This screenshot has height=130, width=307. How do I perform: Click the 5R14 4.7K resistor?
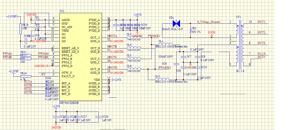(26, 76)
